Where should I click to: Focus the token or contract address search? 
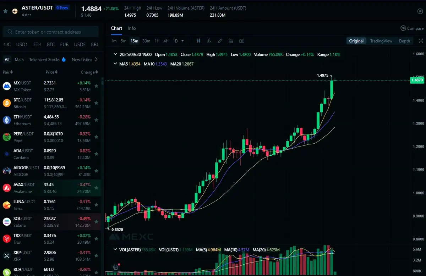(x=51, y=32)
